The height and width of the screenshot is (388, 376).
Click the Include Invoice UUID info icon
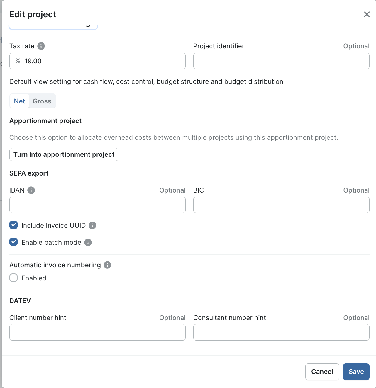click(92, 225)
